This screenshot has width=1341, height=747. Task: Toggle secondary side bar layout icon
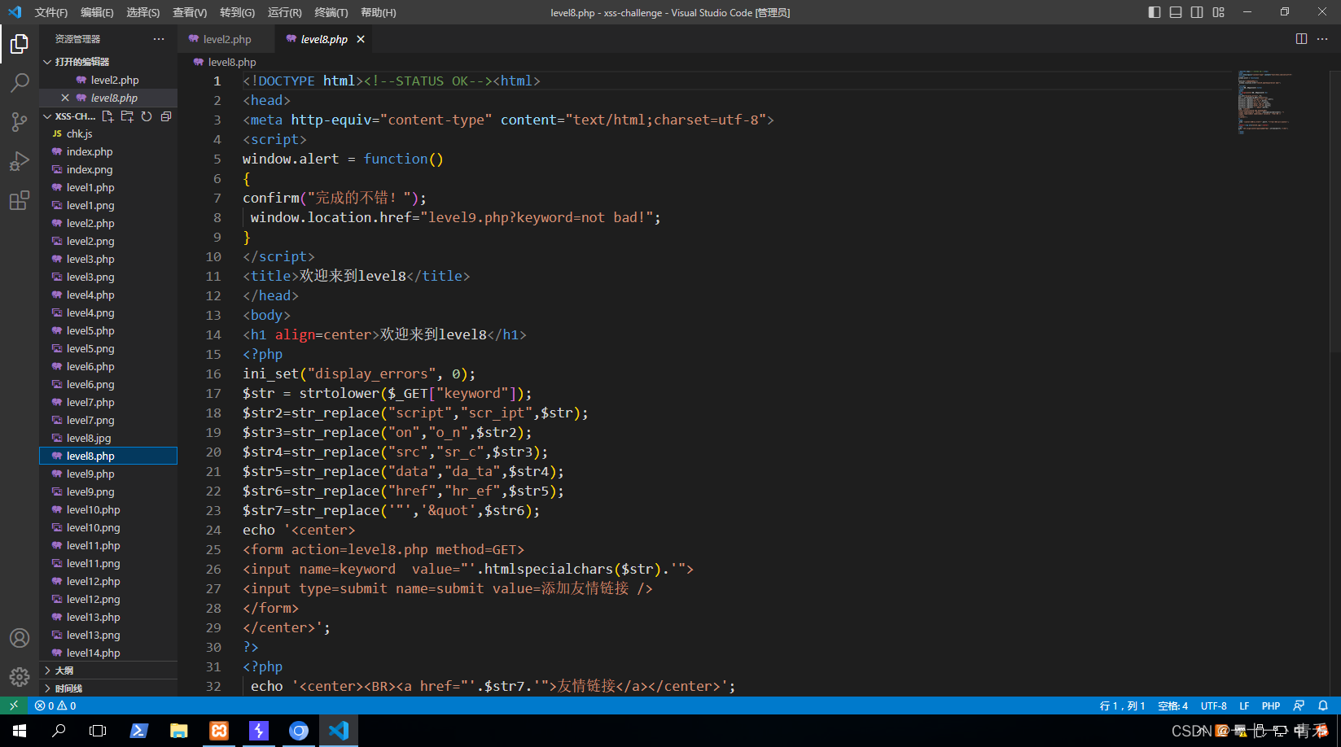[x=1197, y=12]
